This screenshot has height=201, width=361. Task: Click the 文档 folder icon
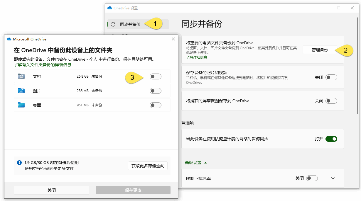(x=21, y=76)
